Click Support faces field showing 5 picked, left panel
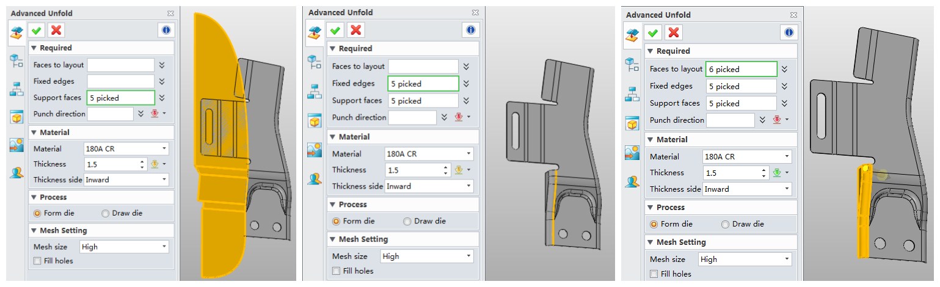The image size is (940, 287). point(121,98)
